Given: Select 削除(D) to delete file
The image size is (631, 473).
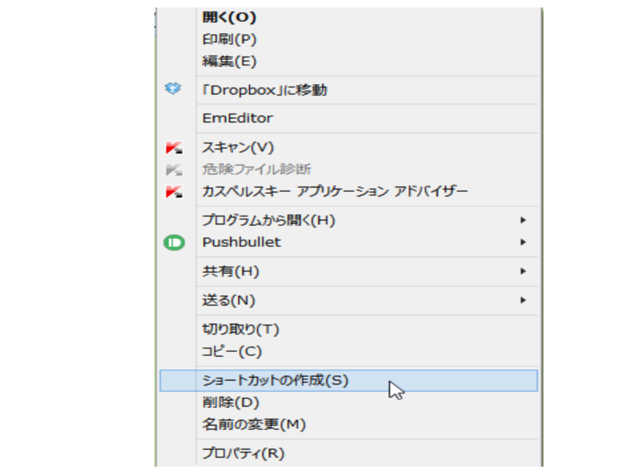Looking at the screenshot, I should pyautogui.click(x=231, y=403).
